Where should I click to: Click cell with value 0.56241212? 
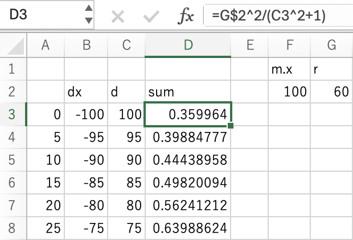188,205
